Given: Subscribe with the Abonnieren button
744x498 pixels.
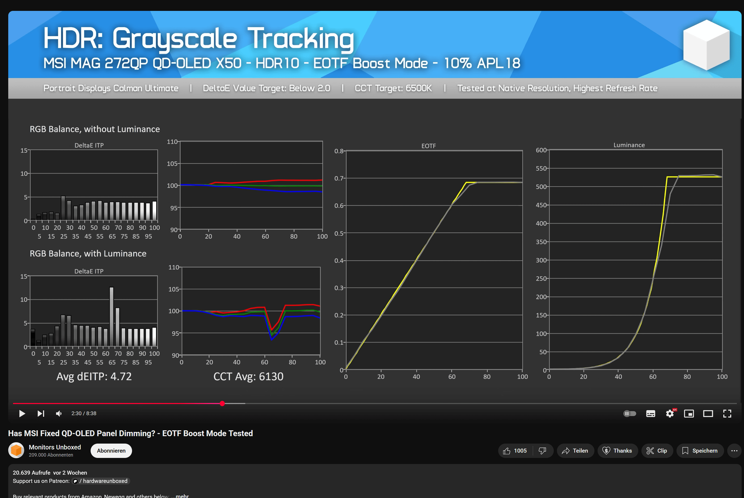Looking at the screenshot, I should pos(111,451).
